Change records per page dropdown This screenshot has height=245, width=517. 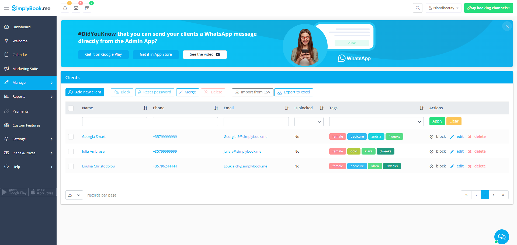point(74,195)
